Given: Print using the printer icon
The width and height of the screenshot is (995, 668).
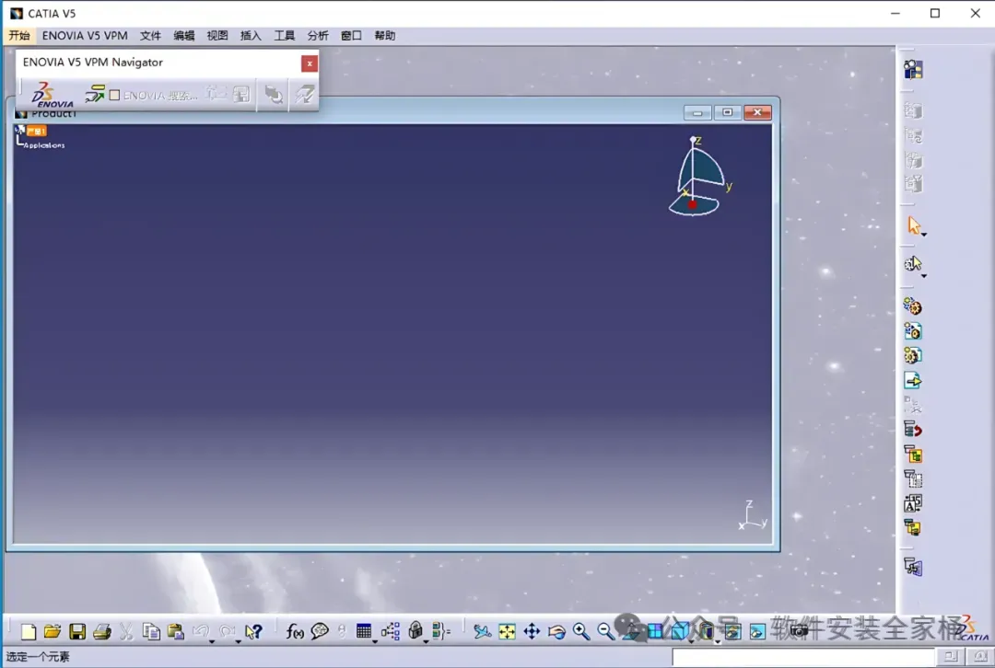Looking at the screenshot, I should tap(102, 631).
